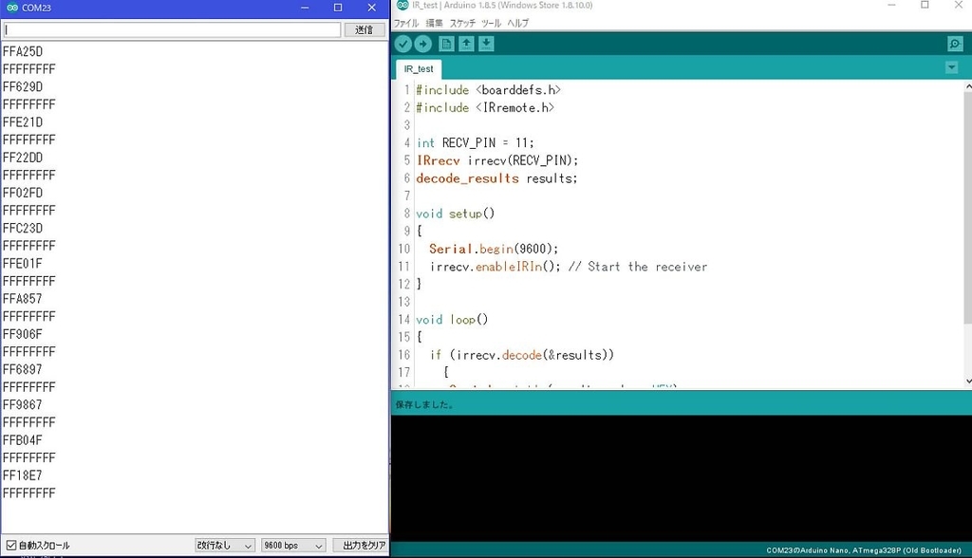Click the Serial.begin(9600); code line

click(494, 250)
